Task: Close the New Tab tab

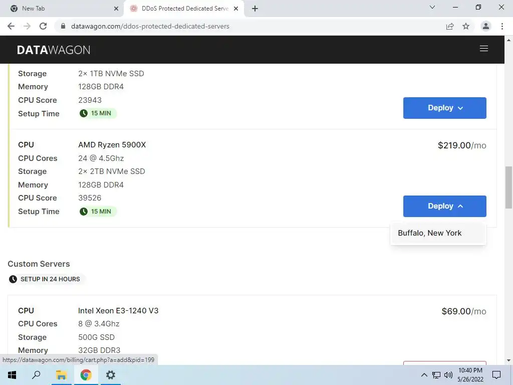Action: click(116, 9)
